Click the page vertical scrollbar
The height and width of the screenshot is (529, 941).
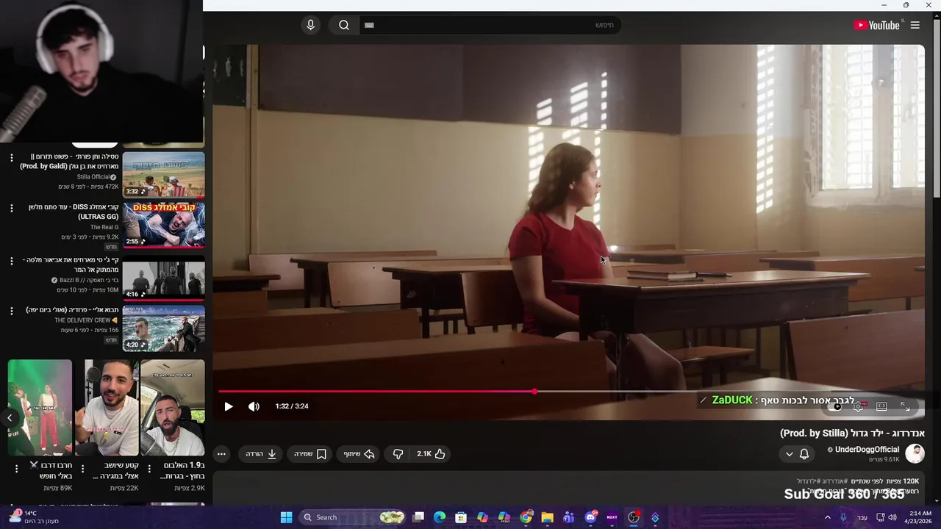click(x=937, y=110)
